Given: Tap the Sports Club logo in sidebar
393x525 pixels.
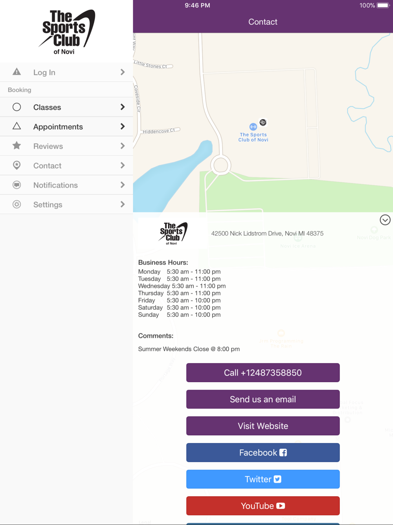Looking at the screenshot, I should click(x=66, y=32).
